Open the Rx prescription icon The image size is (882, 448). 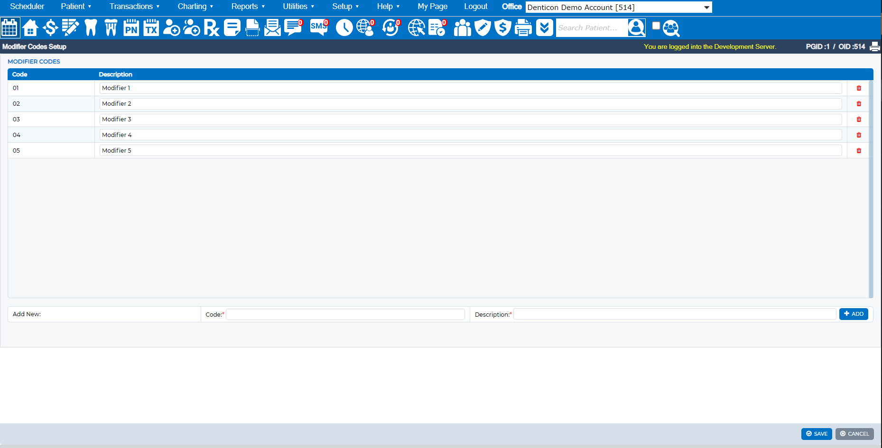click(x=212, y=27)
